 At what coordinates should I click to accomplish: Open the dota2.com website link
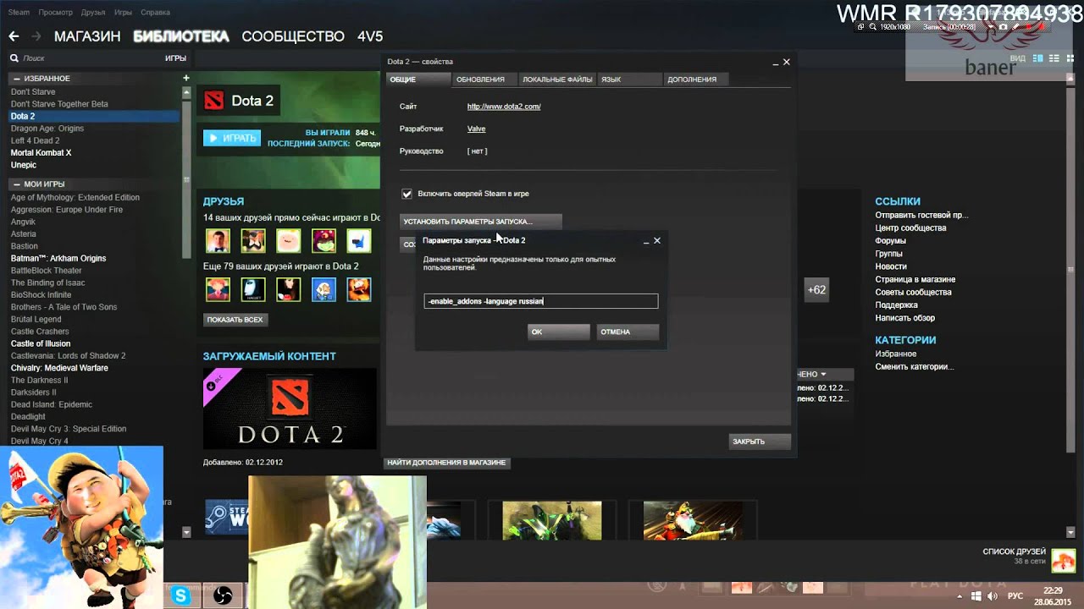[x=504, y=107]
